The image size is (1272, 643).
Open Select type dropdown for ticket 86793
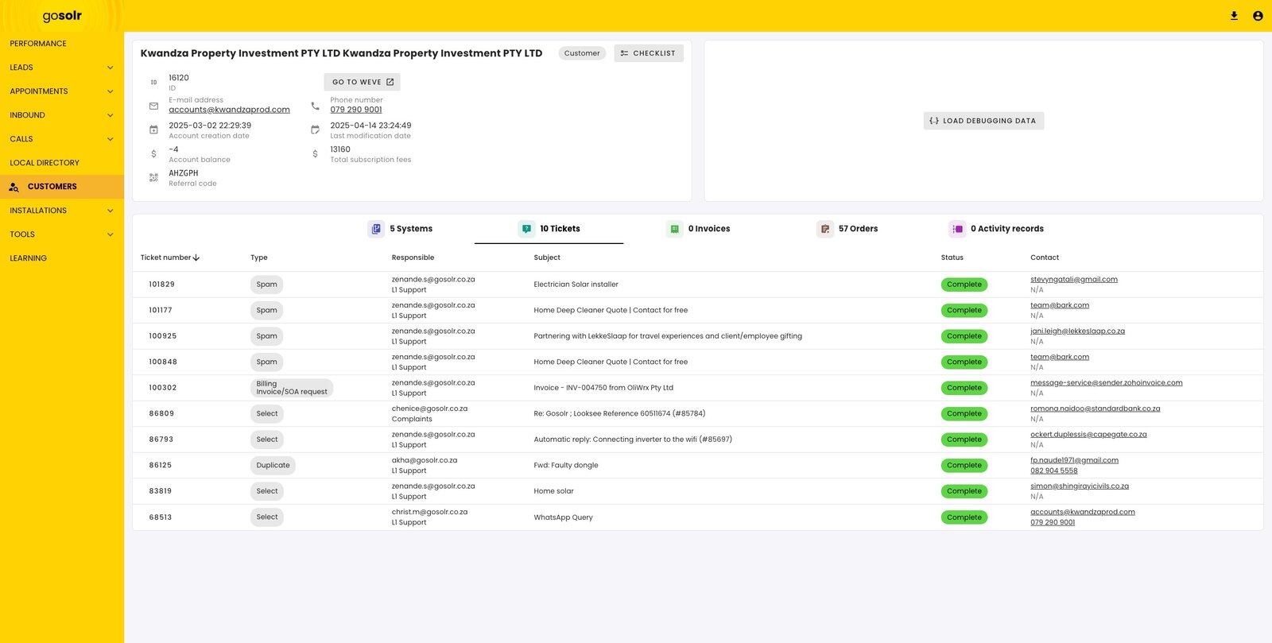[x=267, y=440]
